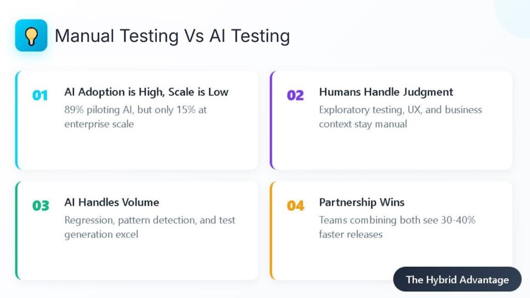Click the cyan 01 number badge
Screen dimensions: 530x298
[40, 95]
